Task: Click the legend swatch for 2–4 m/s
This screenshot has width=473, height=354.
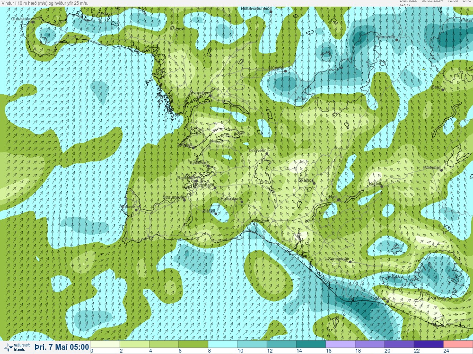Action: coord(134,344)
